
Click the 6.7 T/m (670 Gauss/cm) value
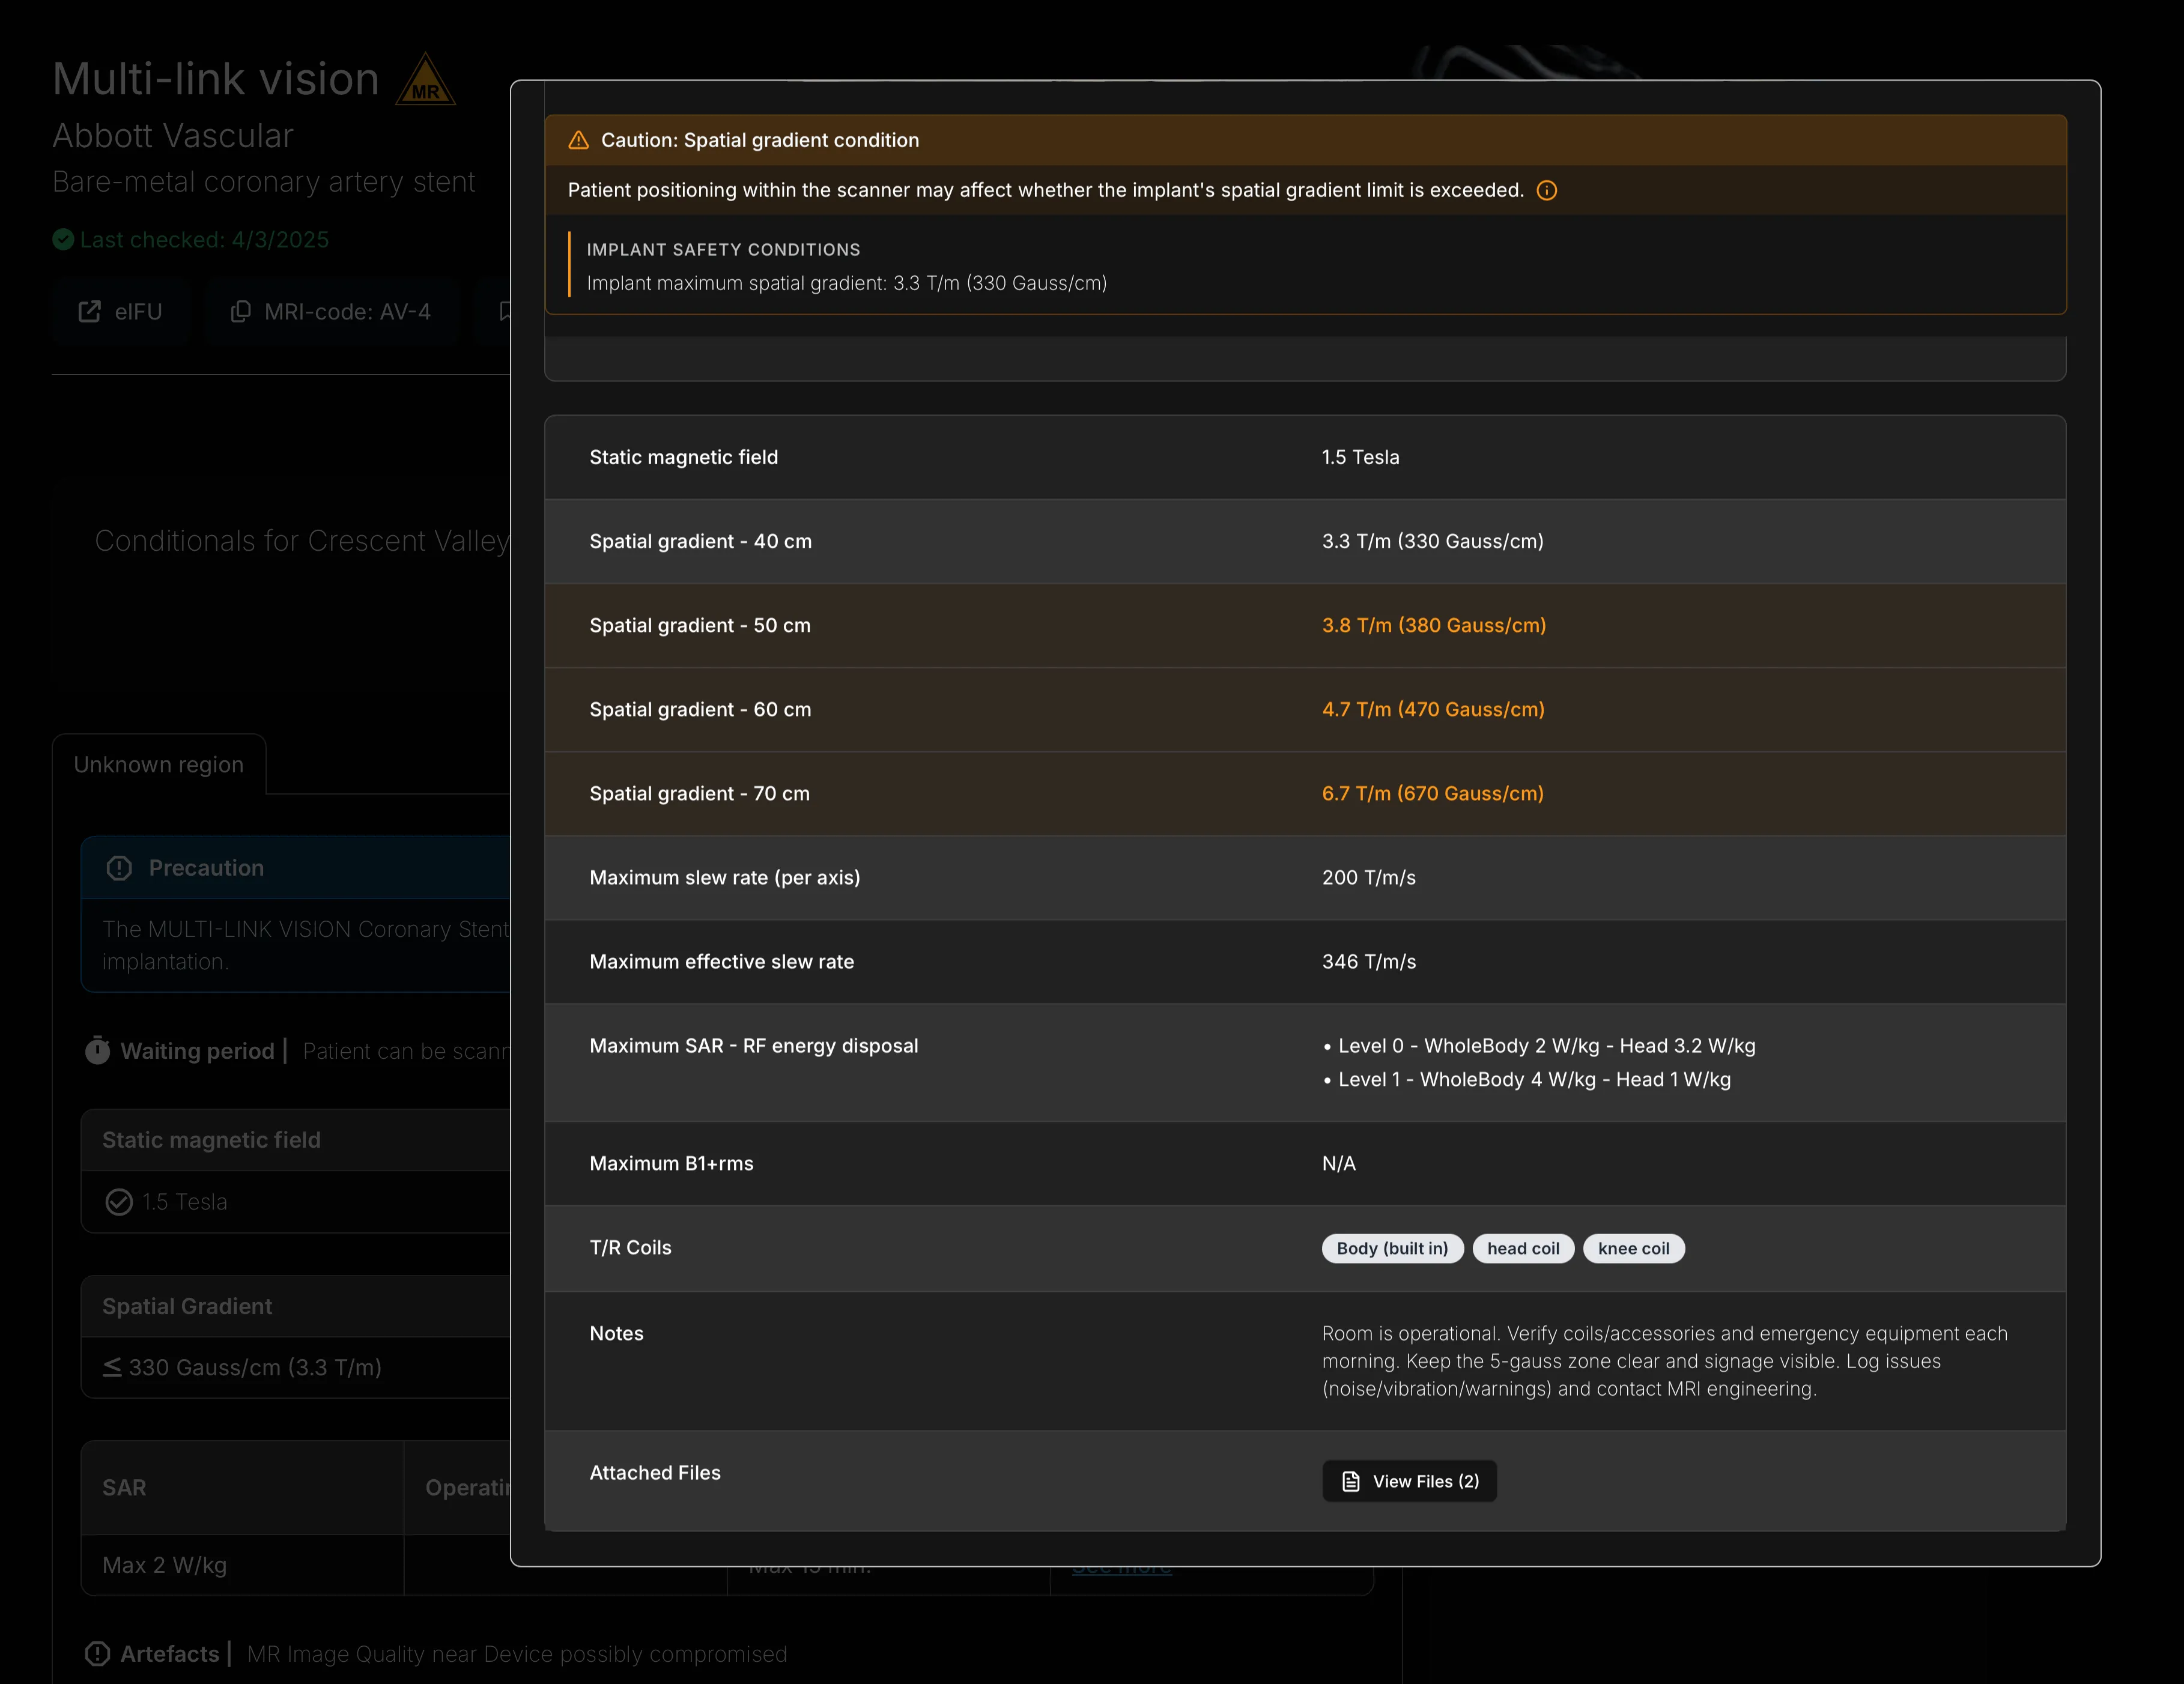(1433, 793)
